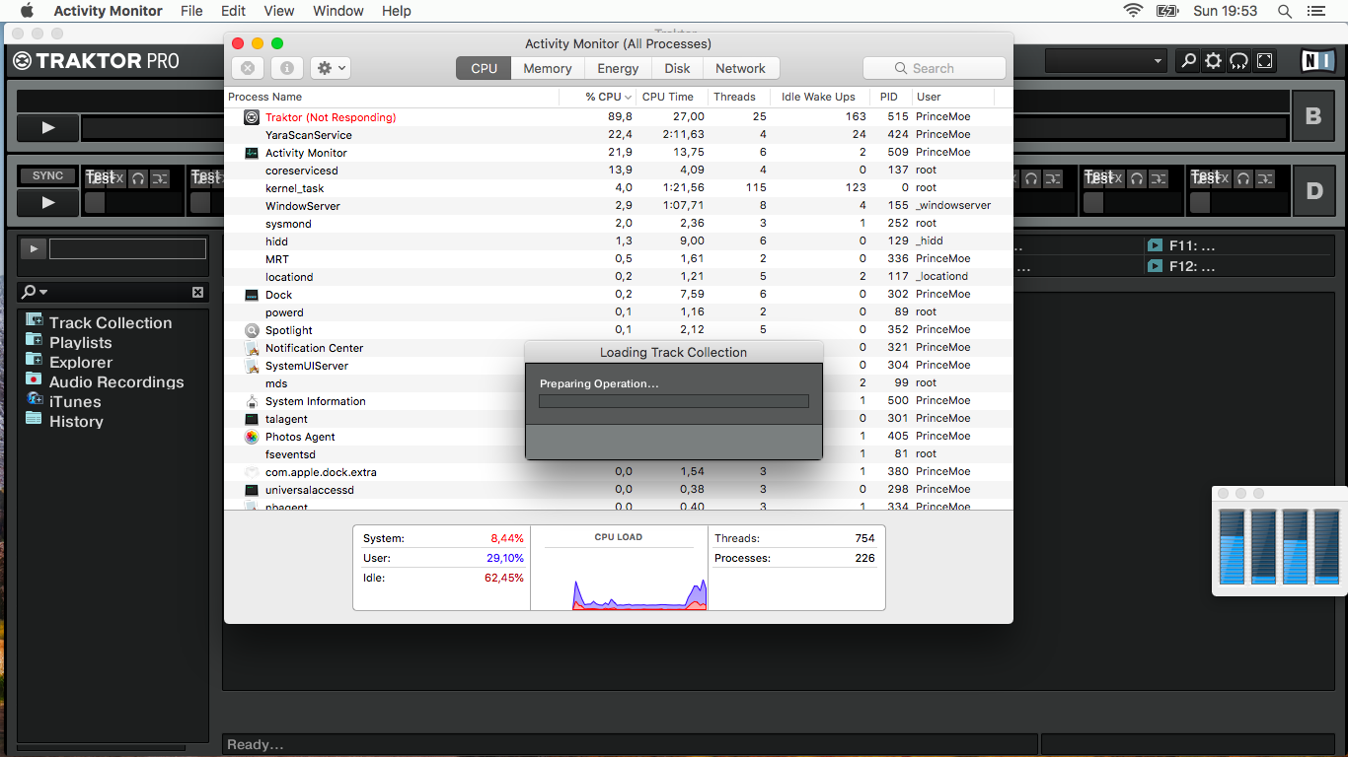Select SystemUIServer process icon
1348x757 pixels.
pyautogui.click(x=252, y=366)
